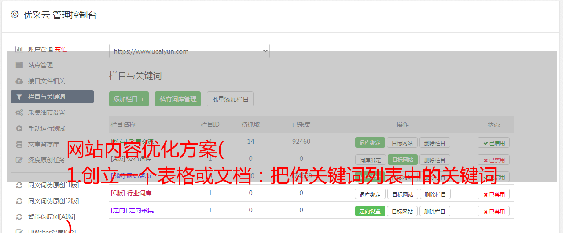
Task: Open the 智能伪原创[AI版] sidebar item
Action: coord(52,217)
